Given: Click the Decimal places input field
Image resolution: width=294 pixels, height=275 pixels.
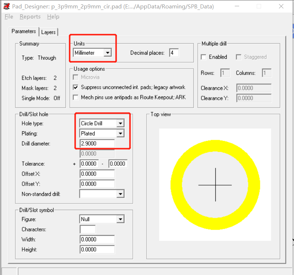Looking at the screenshot, I should click(174, 53).
